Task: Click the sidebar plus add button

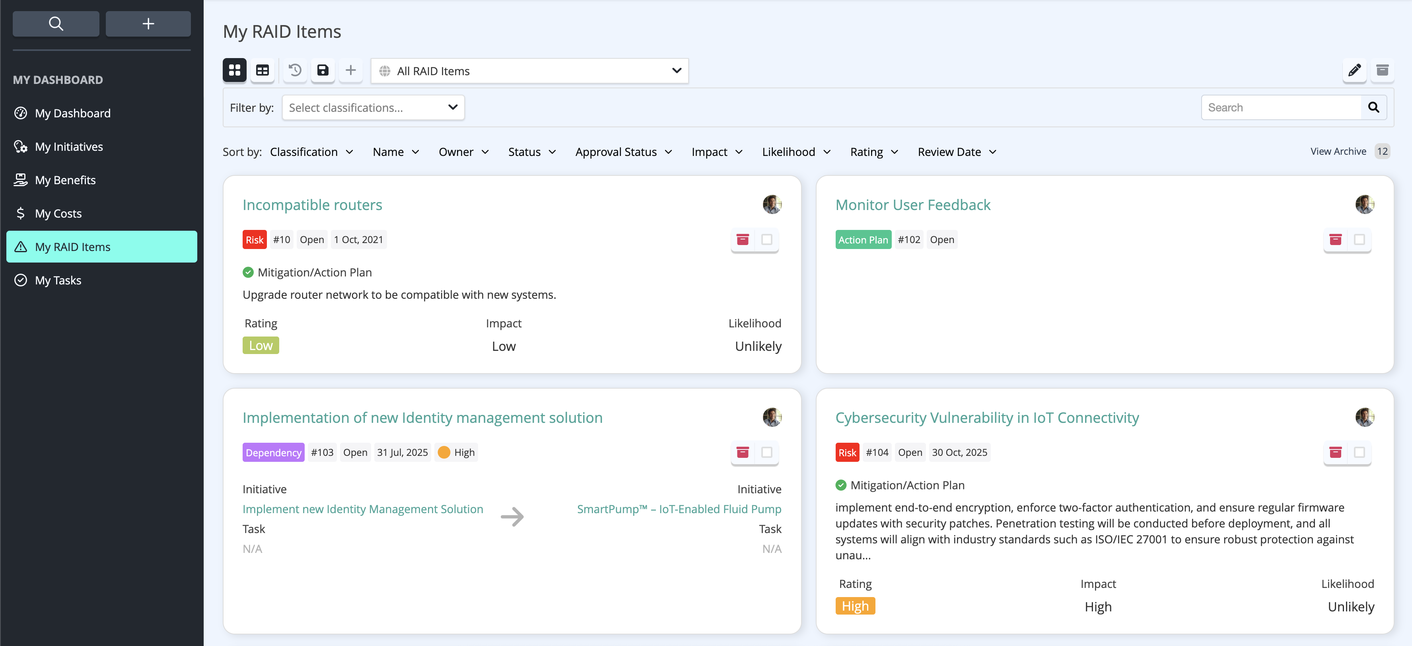Action: coord(148,23)
